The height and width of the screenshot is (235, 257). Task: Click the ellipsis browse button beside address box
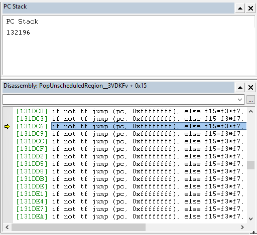[x=250, y=100]
